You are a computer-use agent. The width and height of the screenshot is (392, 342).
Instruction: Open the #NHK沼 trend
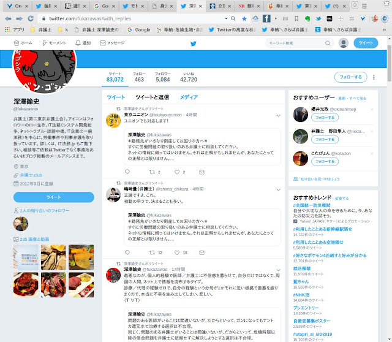[x=301, y=295]
